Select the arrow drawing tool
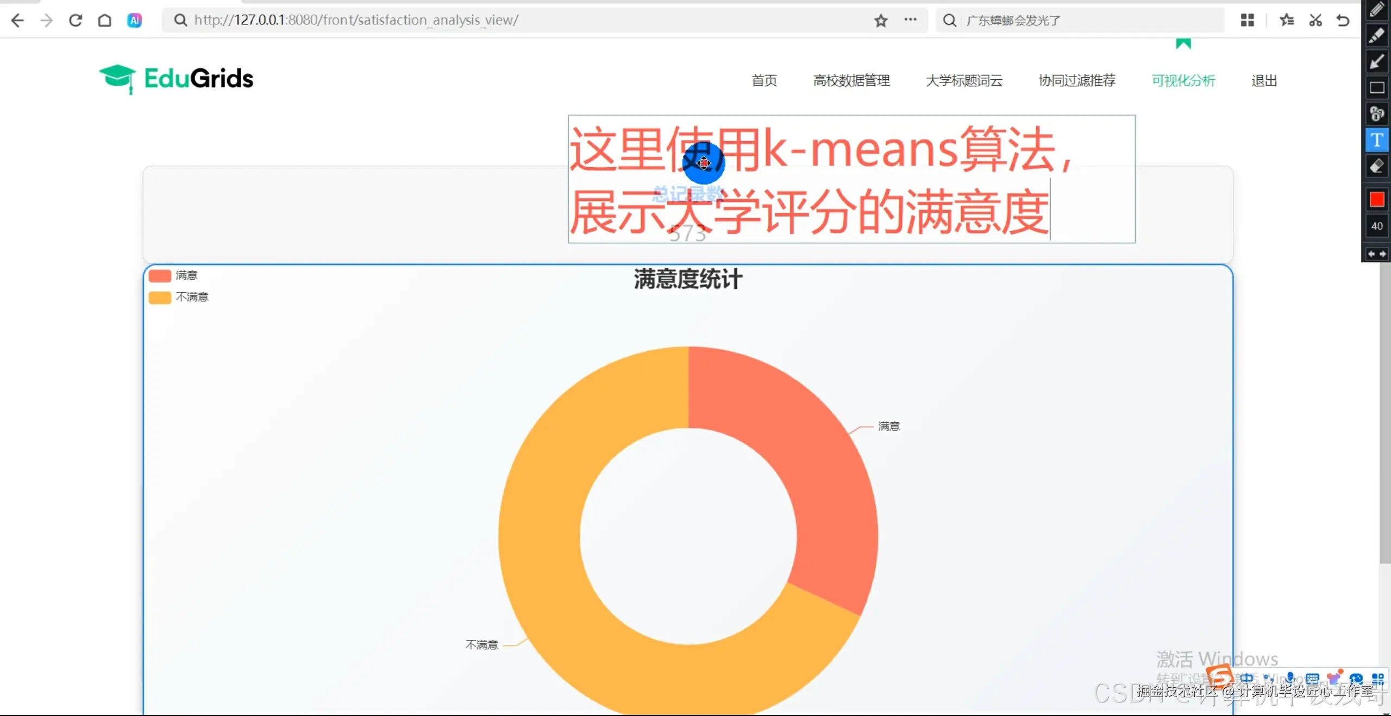Screen dimensions: 1391x716 (x=1377, y=62)
